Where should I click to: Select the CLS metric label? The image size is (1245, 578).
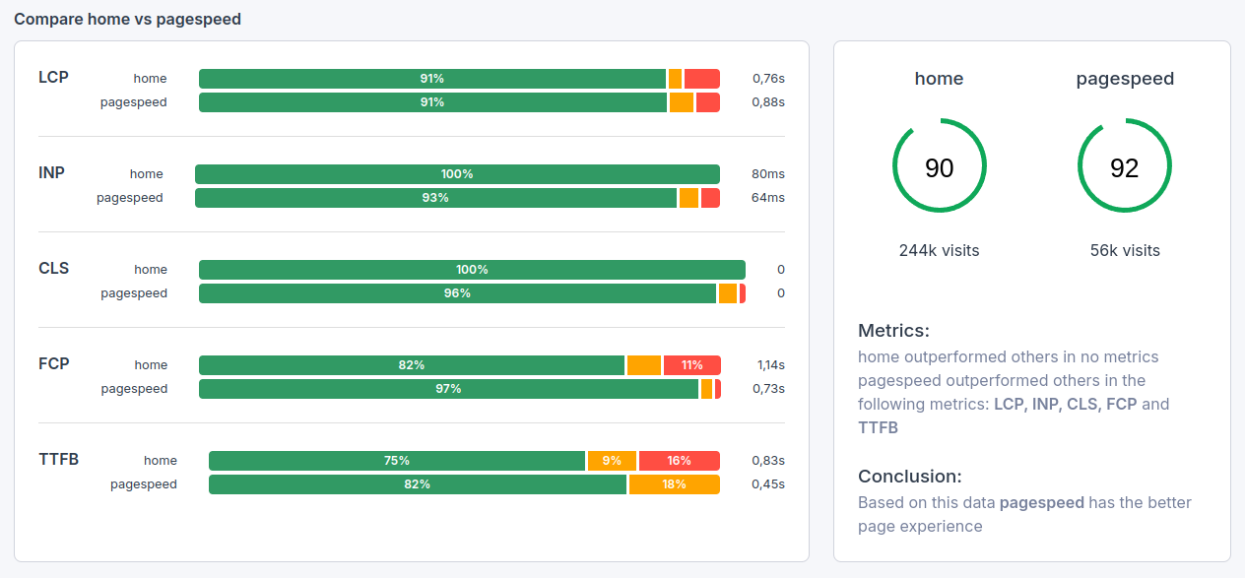(x=54, y=268)
